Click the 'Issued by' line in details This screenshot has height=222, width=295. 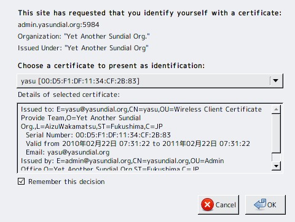122,161
